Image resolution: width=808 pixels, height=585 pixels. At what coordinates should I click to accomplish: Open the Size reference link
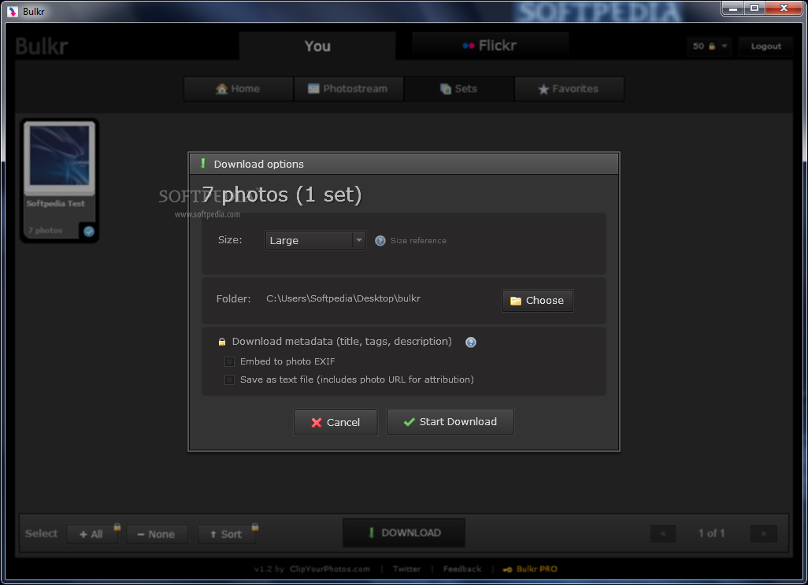coord(418,240)
